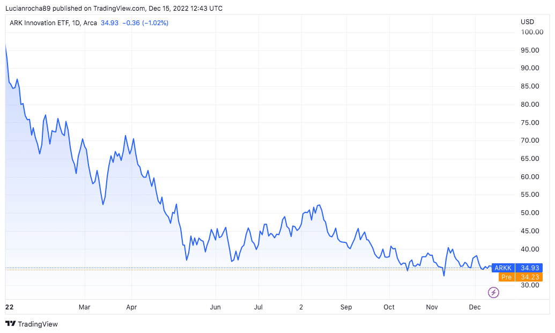Select the 34.93 last price tag
This screenshot has height=333, width=555.
point(529,268)
